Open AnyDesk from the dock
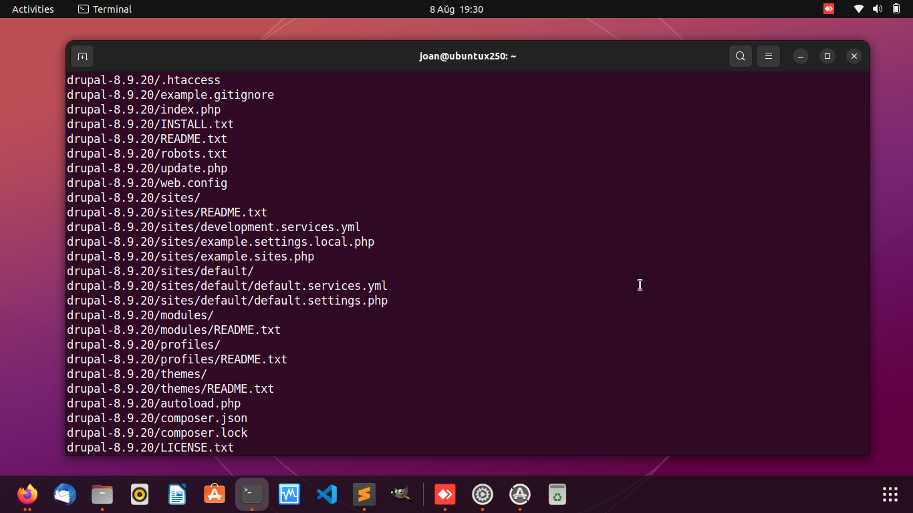Image resolution: width=913 pixels, height=513 pixels. coord(445,494)
